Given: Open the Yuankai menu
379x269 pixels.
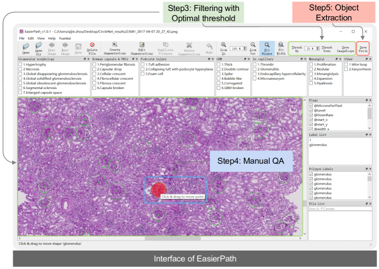Looking at the screenshot, I should [x=64, y=38].
